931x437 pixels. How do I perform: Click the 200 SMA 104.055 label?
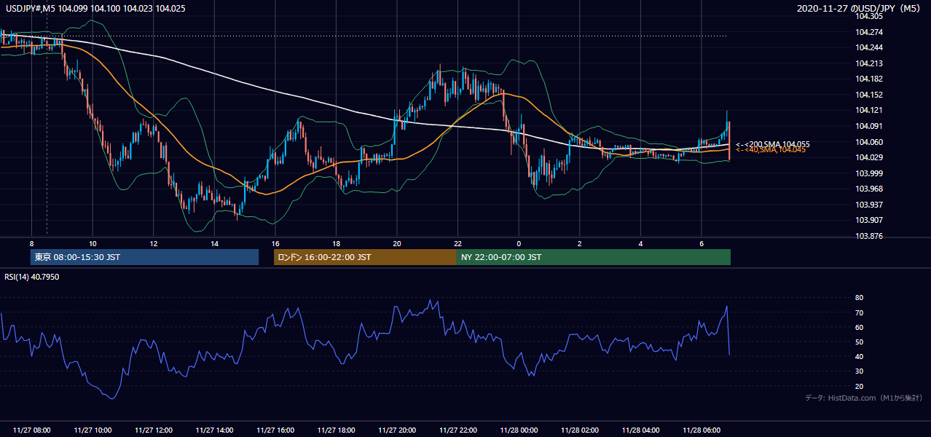(x=773, y=144)
